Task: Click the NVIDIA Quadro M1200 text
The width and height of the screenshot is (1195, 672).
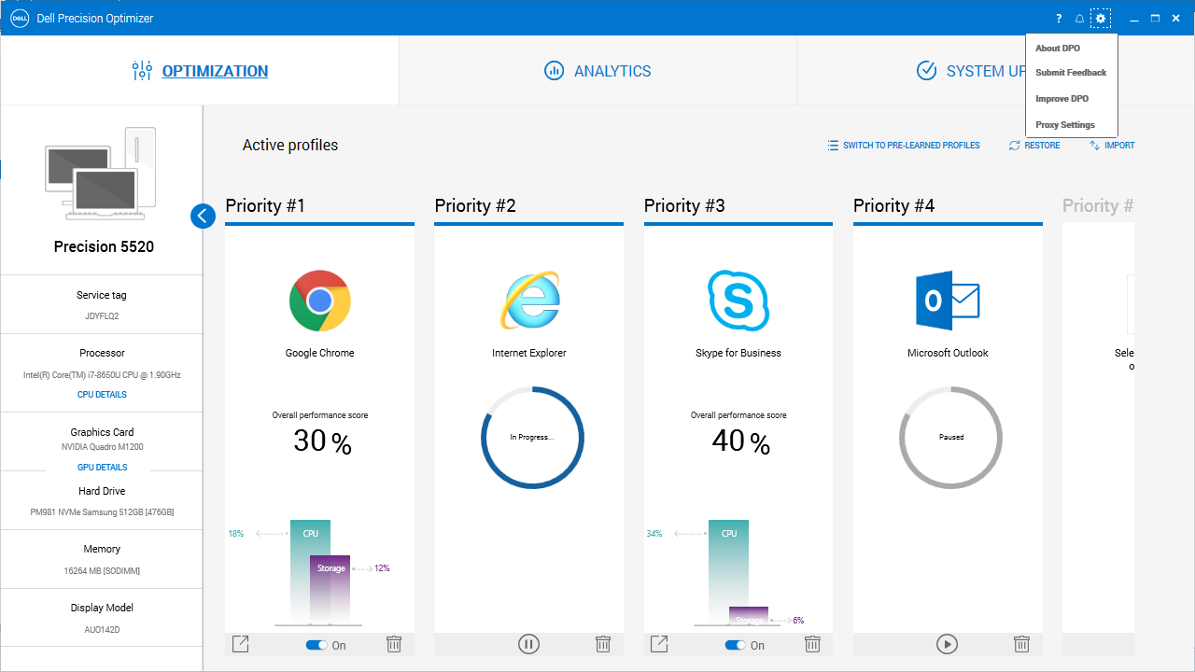Action: 102,447
